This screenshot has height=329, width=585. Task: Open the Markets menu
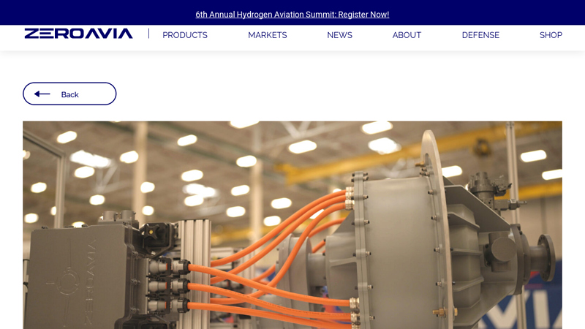pyautogui.click(x=268, y=35)
